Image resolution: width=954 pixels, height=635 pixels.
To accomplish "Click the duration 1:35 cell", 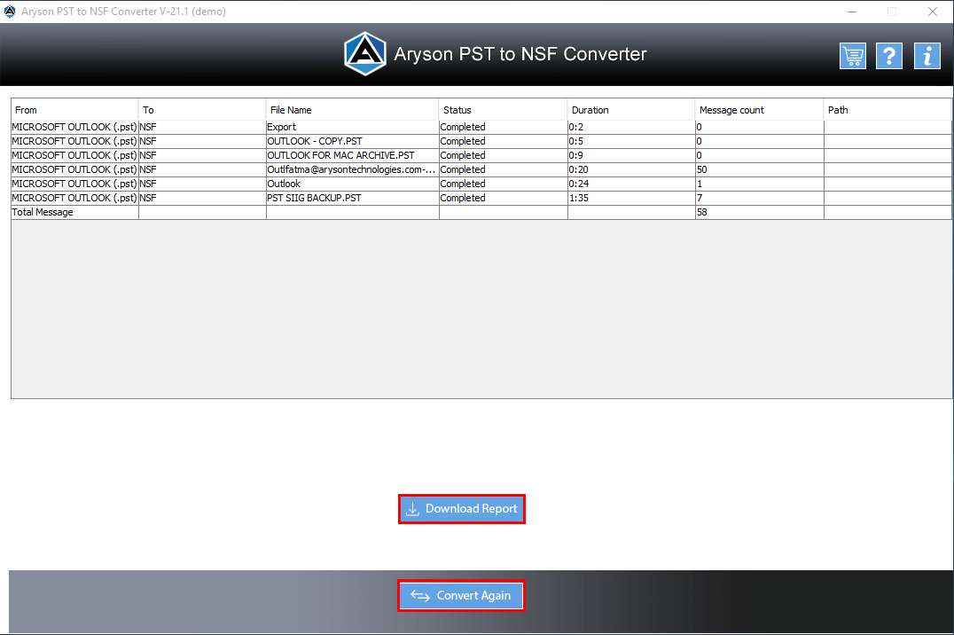I will pos(631,198).
